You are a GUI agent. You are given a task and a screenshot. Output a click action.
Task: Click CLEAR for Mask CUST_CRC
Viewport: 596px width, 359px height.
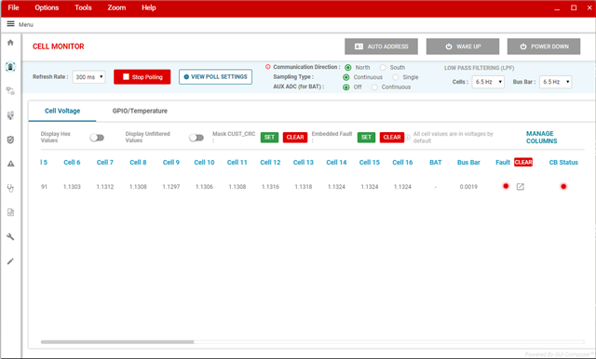tap(295, 138)
